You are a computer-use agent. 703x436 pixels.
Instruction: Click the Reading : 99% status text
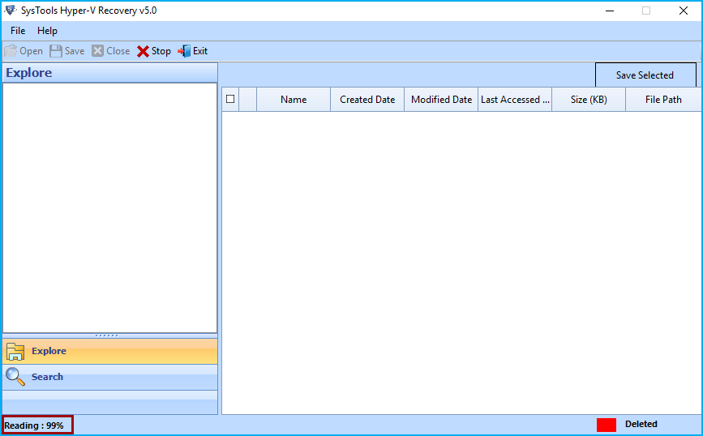click(x=34, y=425)
